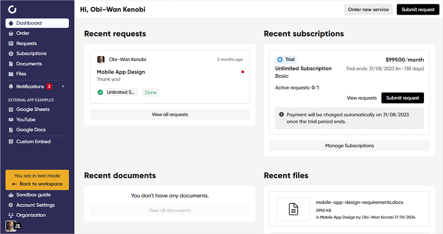Image resolution: width=443 pixels, height=234 pixels.
Task: Click the Account Settings gear icon
Action: point(11,205)
